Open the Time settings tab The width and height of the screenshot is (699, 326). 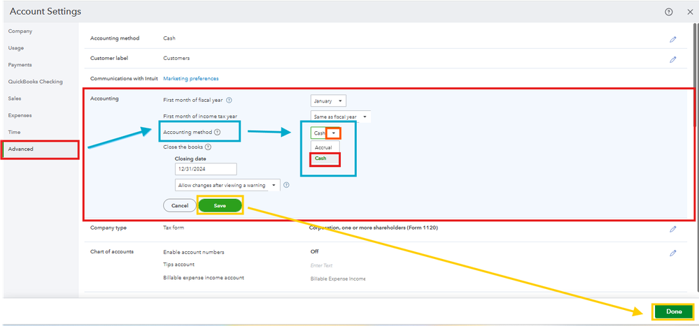(14, 133)
